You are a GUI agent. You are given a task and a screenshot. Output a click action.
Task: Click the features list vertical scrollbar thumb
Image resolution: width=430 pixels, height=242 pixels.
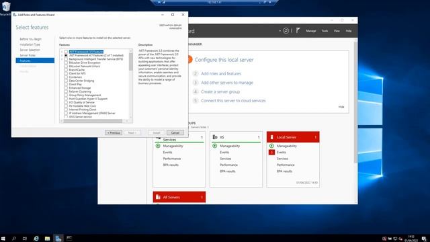pos(131,62)
